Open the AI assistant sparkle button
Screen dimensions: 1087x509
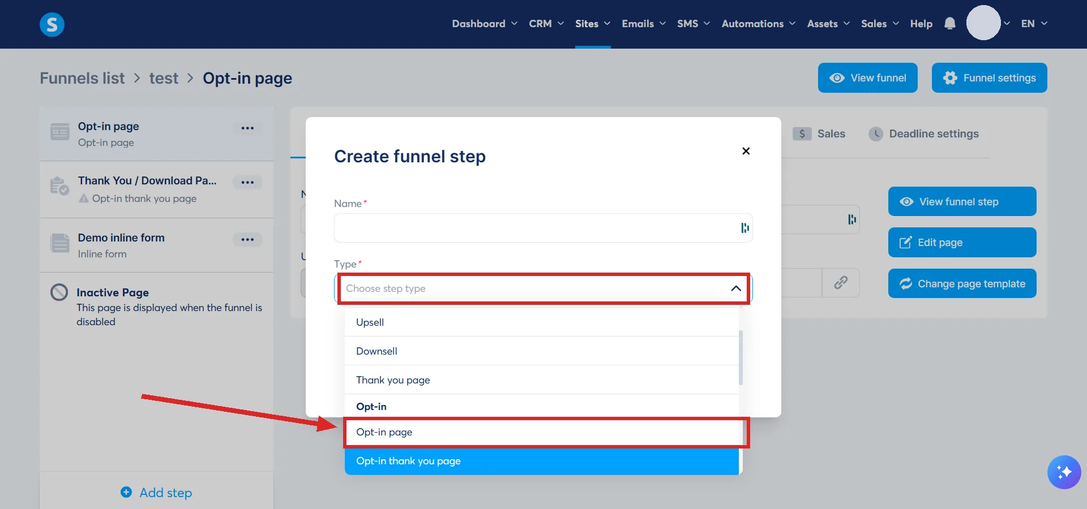click(x=1064, y=472)
